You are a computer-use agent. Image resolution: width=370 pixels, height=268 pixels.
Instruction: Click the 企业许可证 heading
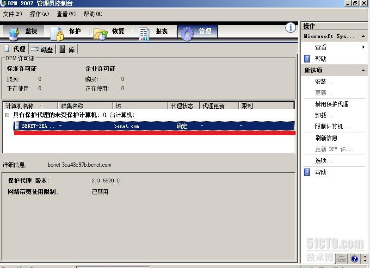[x=100, y=69]
